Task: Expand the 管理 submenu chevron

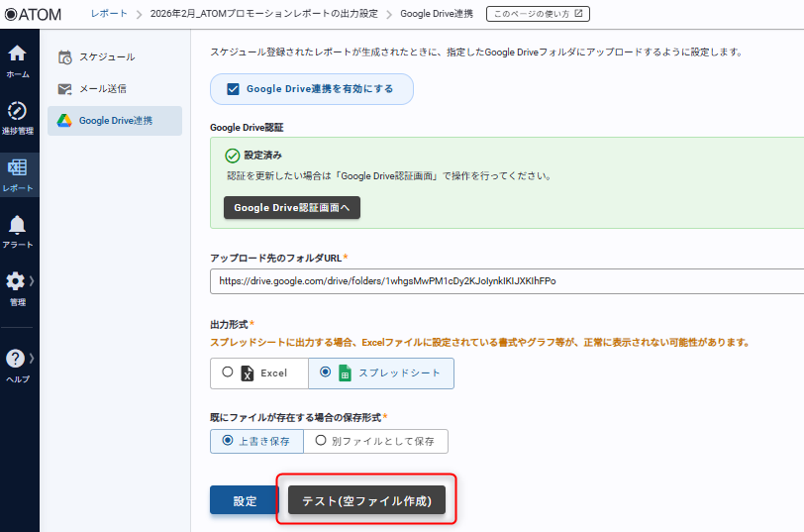Action: (32, 280)
